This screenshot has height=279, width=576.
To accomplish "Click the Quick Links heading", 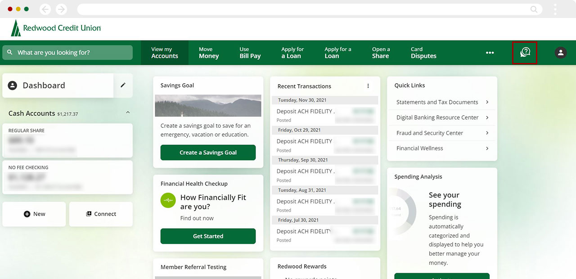I will 409,85.
